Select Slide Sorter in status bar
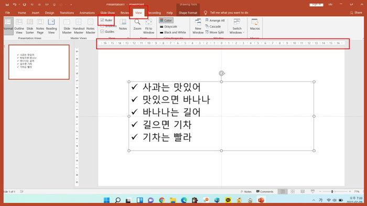The image size is (367, 206). [x=293, y=191]
